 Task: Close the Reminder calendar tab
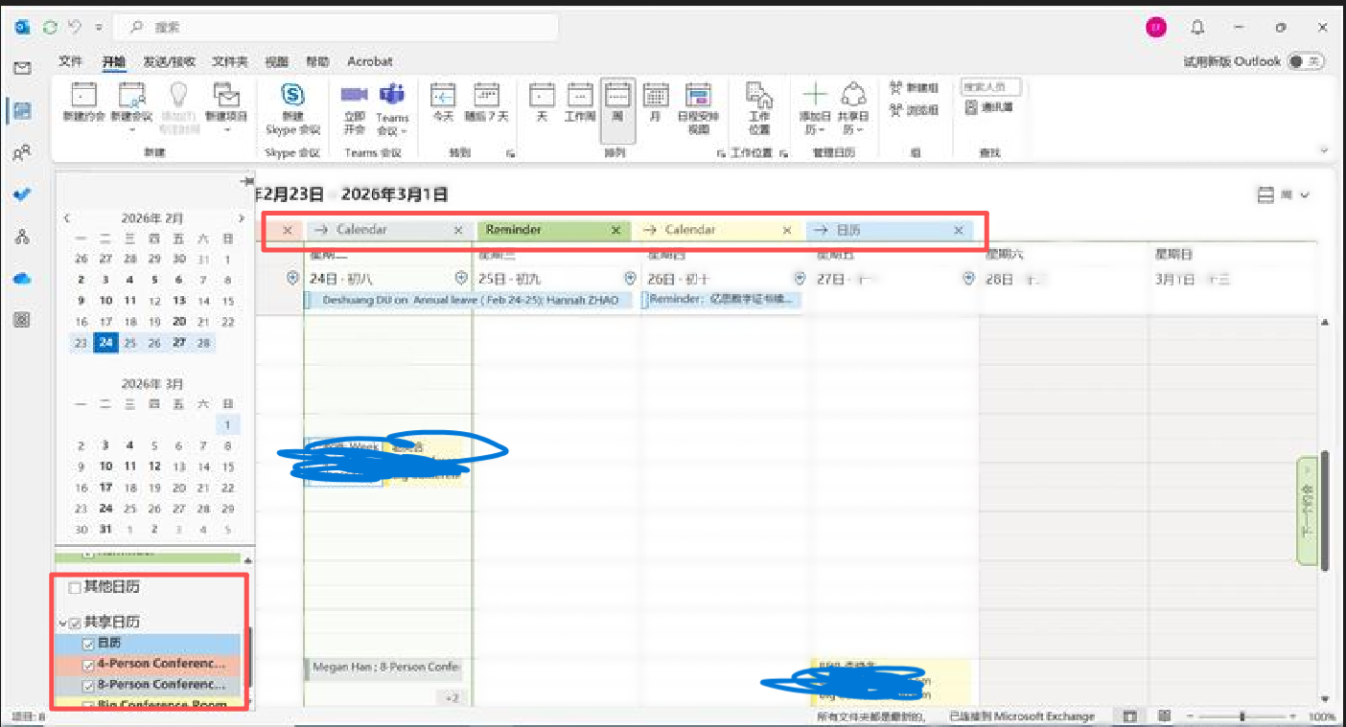coord(616,230)
